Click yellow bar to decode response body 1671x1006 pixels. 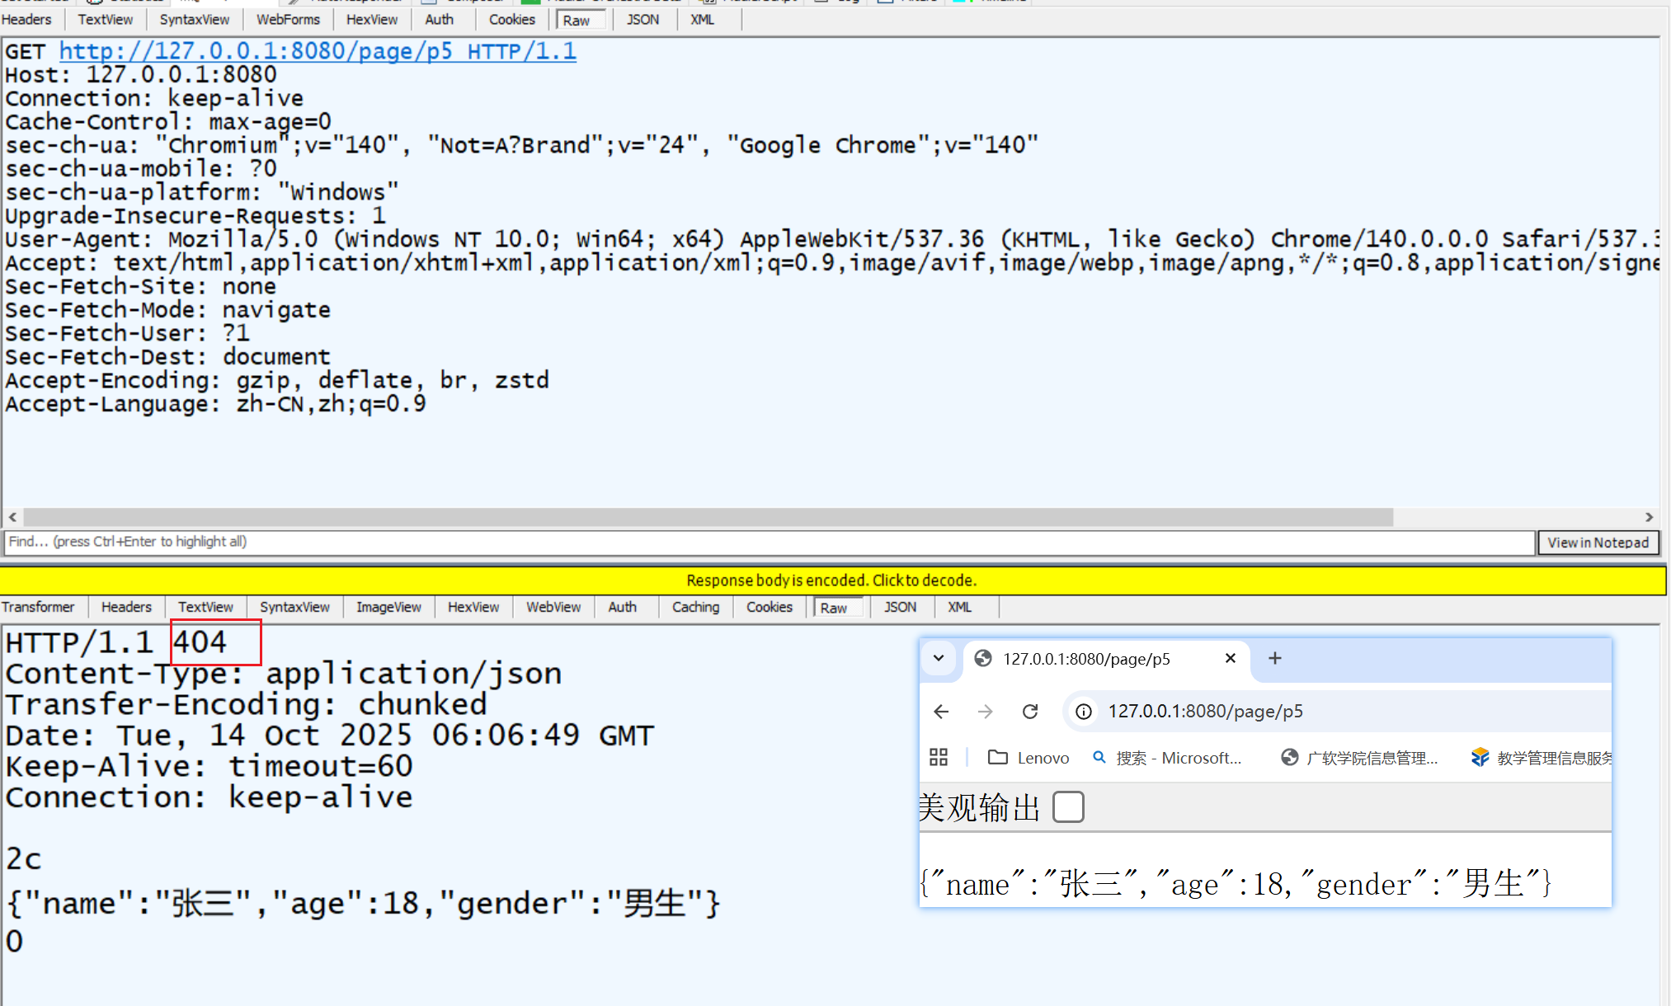point(831,580)
